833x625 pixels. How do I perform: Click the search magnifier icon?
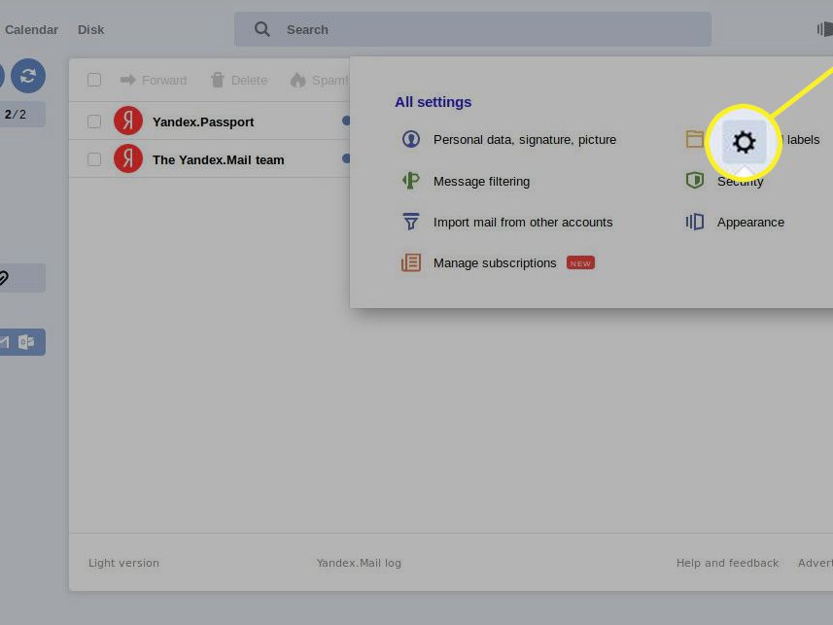[261, 29]
